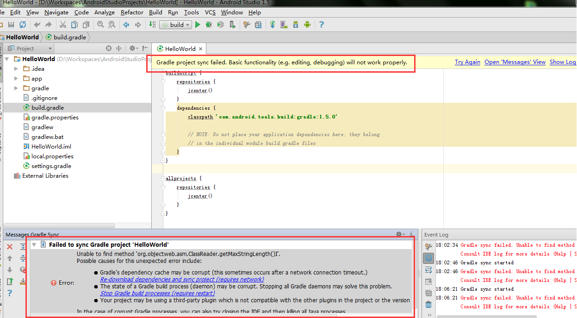The image size is (577, 318).
Task: Open the AVD Manager icon
Action: coord(284,25)
